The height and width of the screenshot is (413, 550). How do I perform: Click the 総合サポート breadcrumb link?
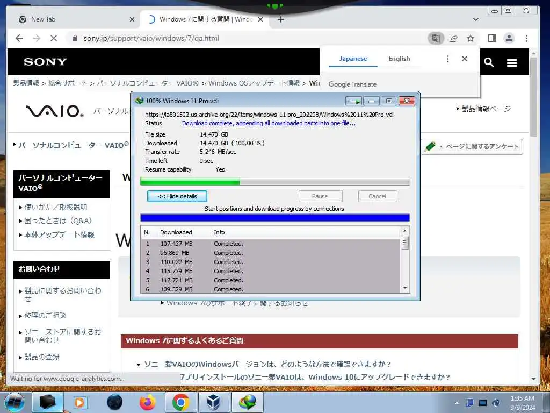click(67, 83)
